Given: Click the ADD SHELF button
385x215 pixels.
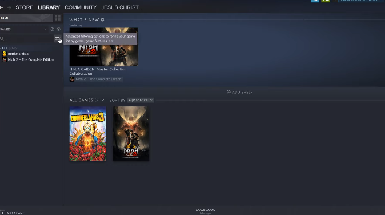Looking at the screenshot, I should point(239,92).
